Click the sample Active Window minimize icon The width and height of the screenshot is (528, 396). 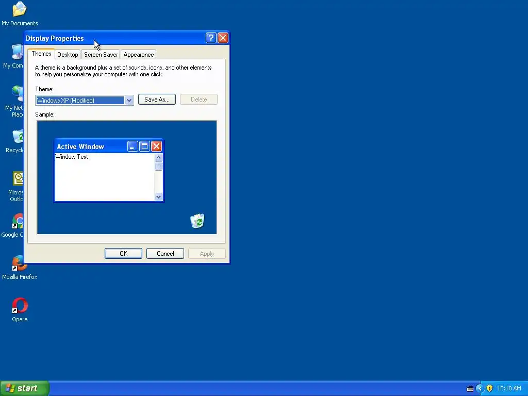click(133, 146)
